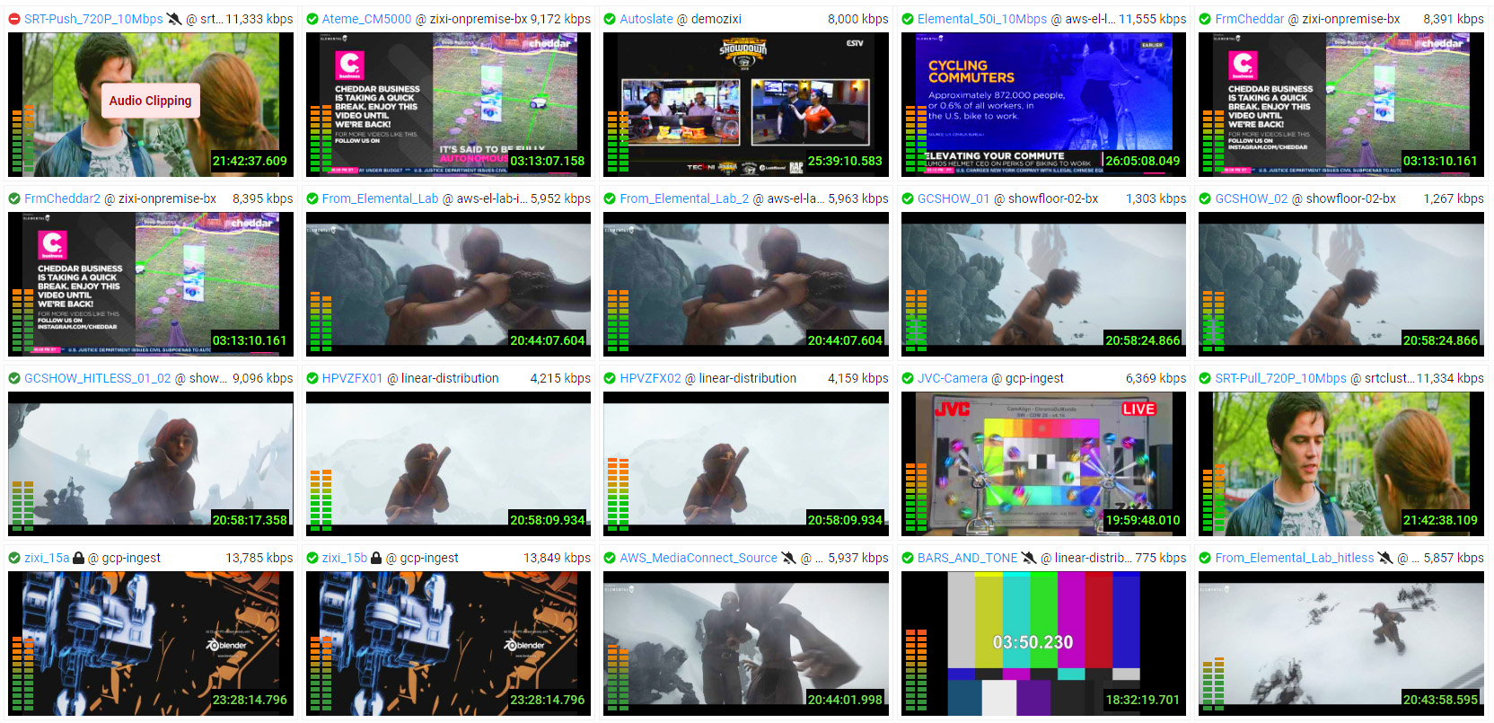
Task: Click the green status check beside From_Elemental_Lab @ aws-el-lab-i
Action: (312, 198)
